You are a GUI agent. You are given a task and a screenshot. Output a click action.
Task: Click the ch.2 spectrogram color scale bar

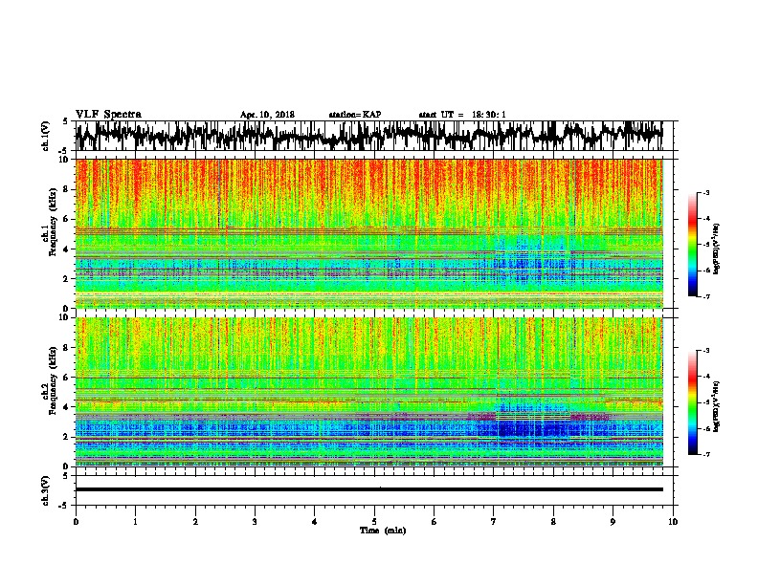[692, 402]
